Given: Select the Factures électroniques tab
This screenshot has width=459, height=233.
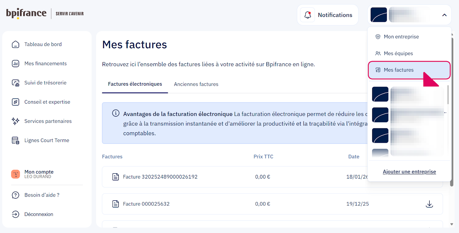Looking at the screenshot, I should tap(135, 84).
